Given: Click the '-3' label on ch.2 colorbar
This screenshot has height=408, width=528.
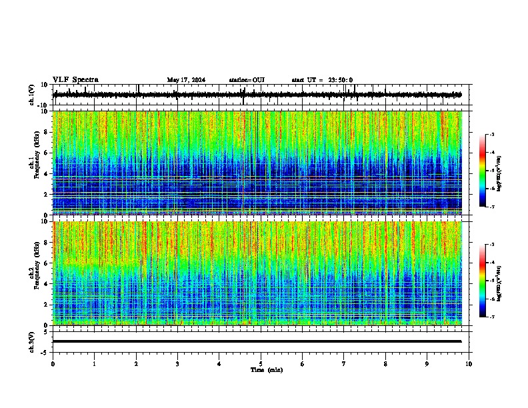Looking at the screenshot, I should pos(491,245).
